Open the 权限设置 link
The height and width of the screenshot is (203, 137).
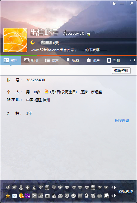click(x=122, y=121)
